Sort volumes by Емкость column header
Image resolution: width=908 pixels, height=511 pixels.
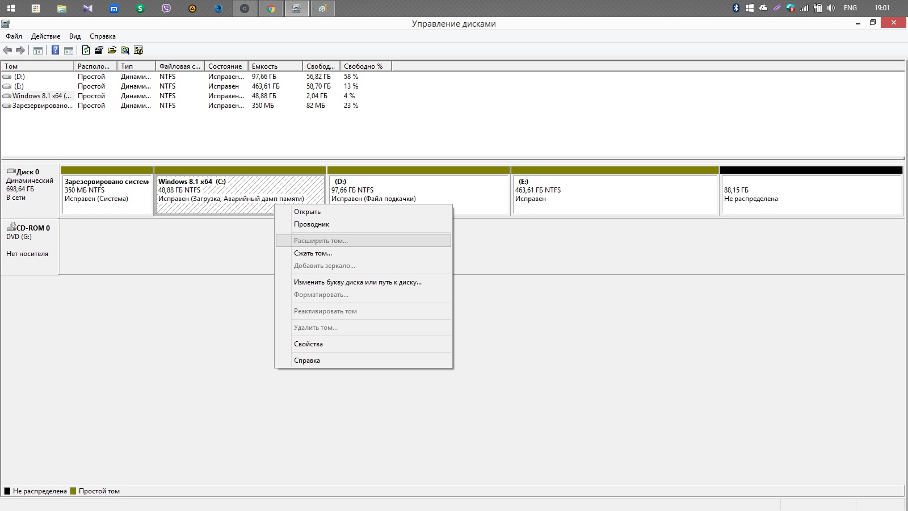[x=275, y=66]
